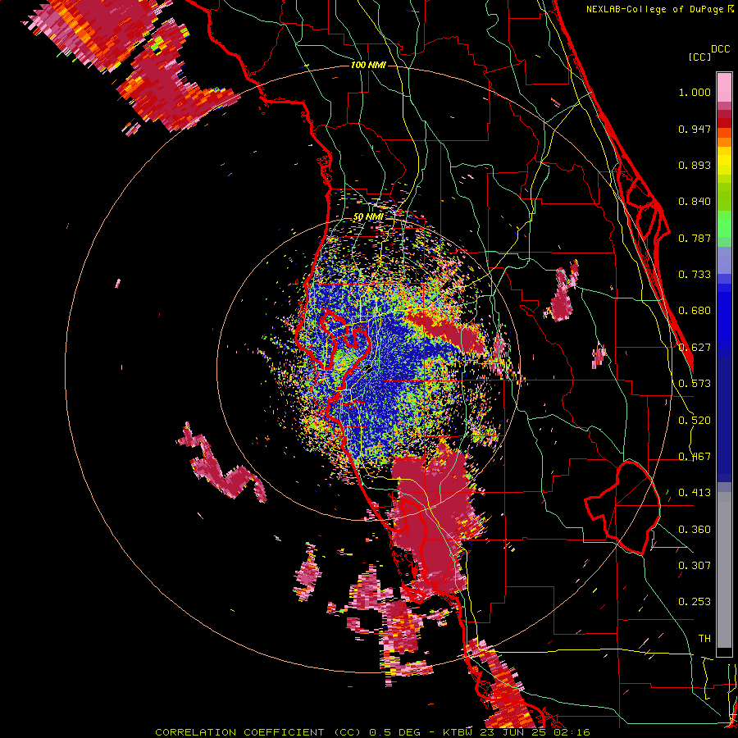Click the 0.840 scale value
The image size is (738, 738).
(695, 202)
